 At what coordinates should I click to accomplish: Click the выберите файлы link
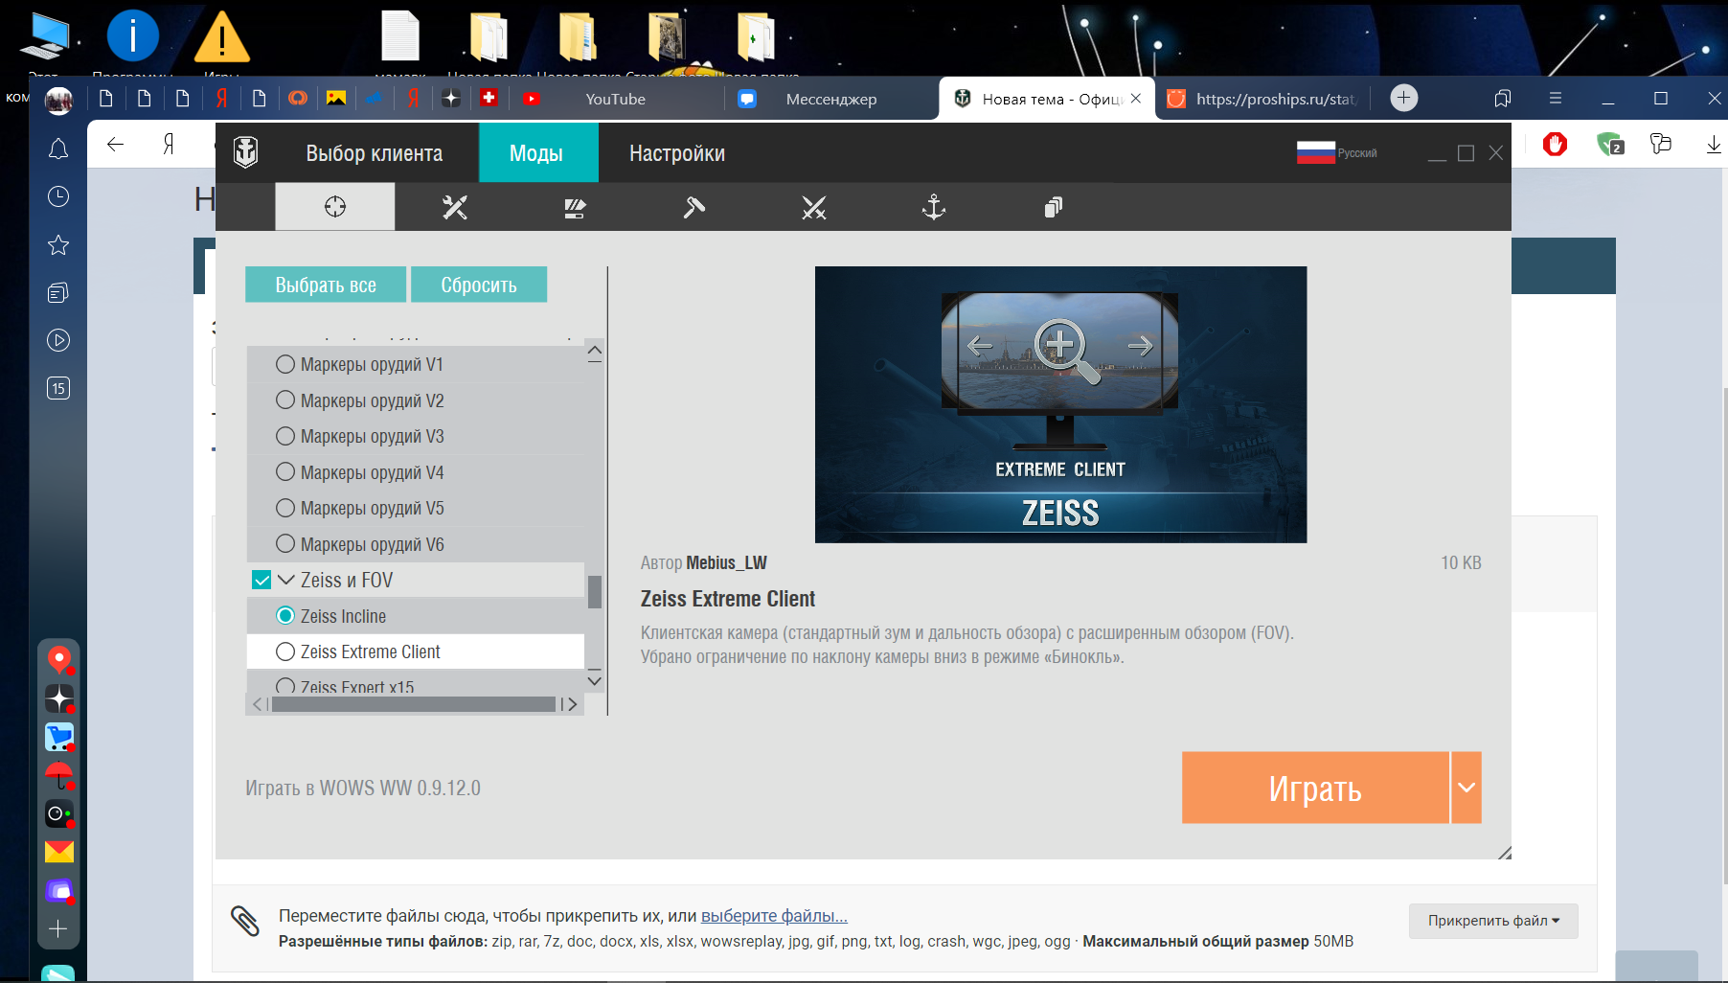tap(774, 916)
